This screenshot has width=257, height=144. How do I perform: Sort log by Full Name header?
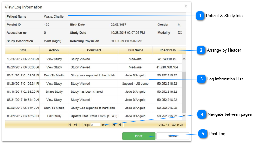click(x=135, y=50)
